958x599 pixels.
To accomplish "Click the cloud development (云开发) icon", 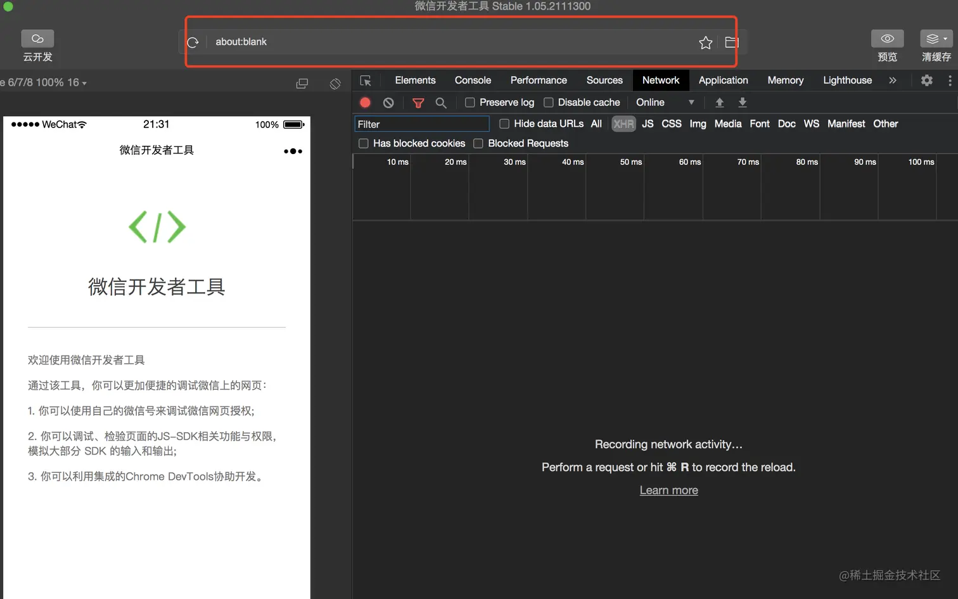I will tap(37, 39).
